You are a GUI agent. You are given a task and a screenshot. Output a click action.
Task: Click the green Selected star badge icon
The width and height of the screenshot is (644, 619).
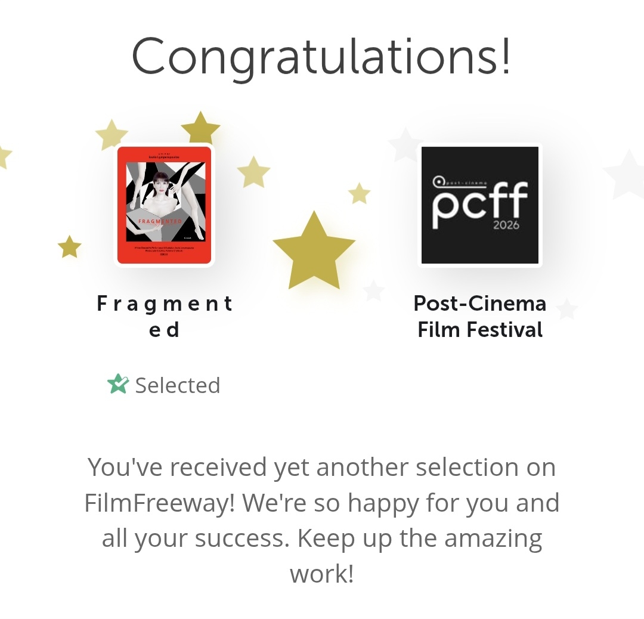(x=117, y=385)
